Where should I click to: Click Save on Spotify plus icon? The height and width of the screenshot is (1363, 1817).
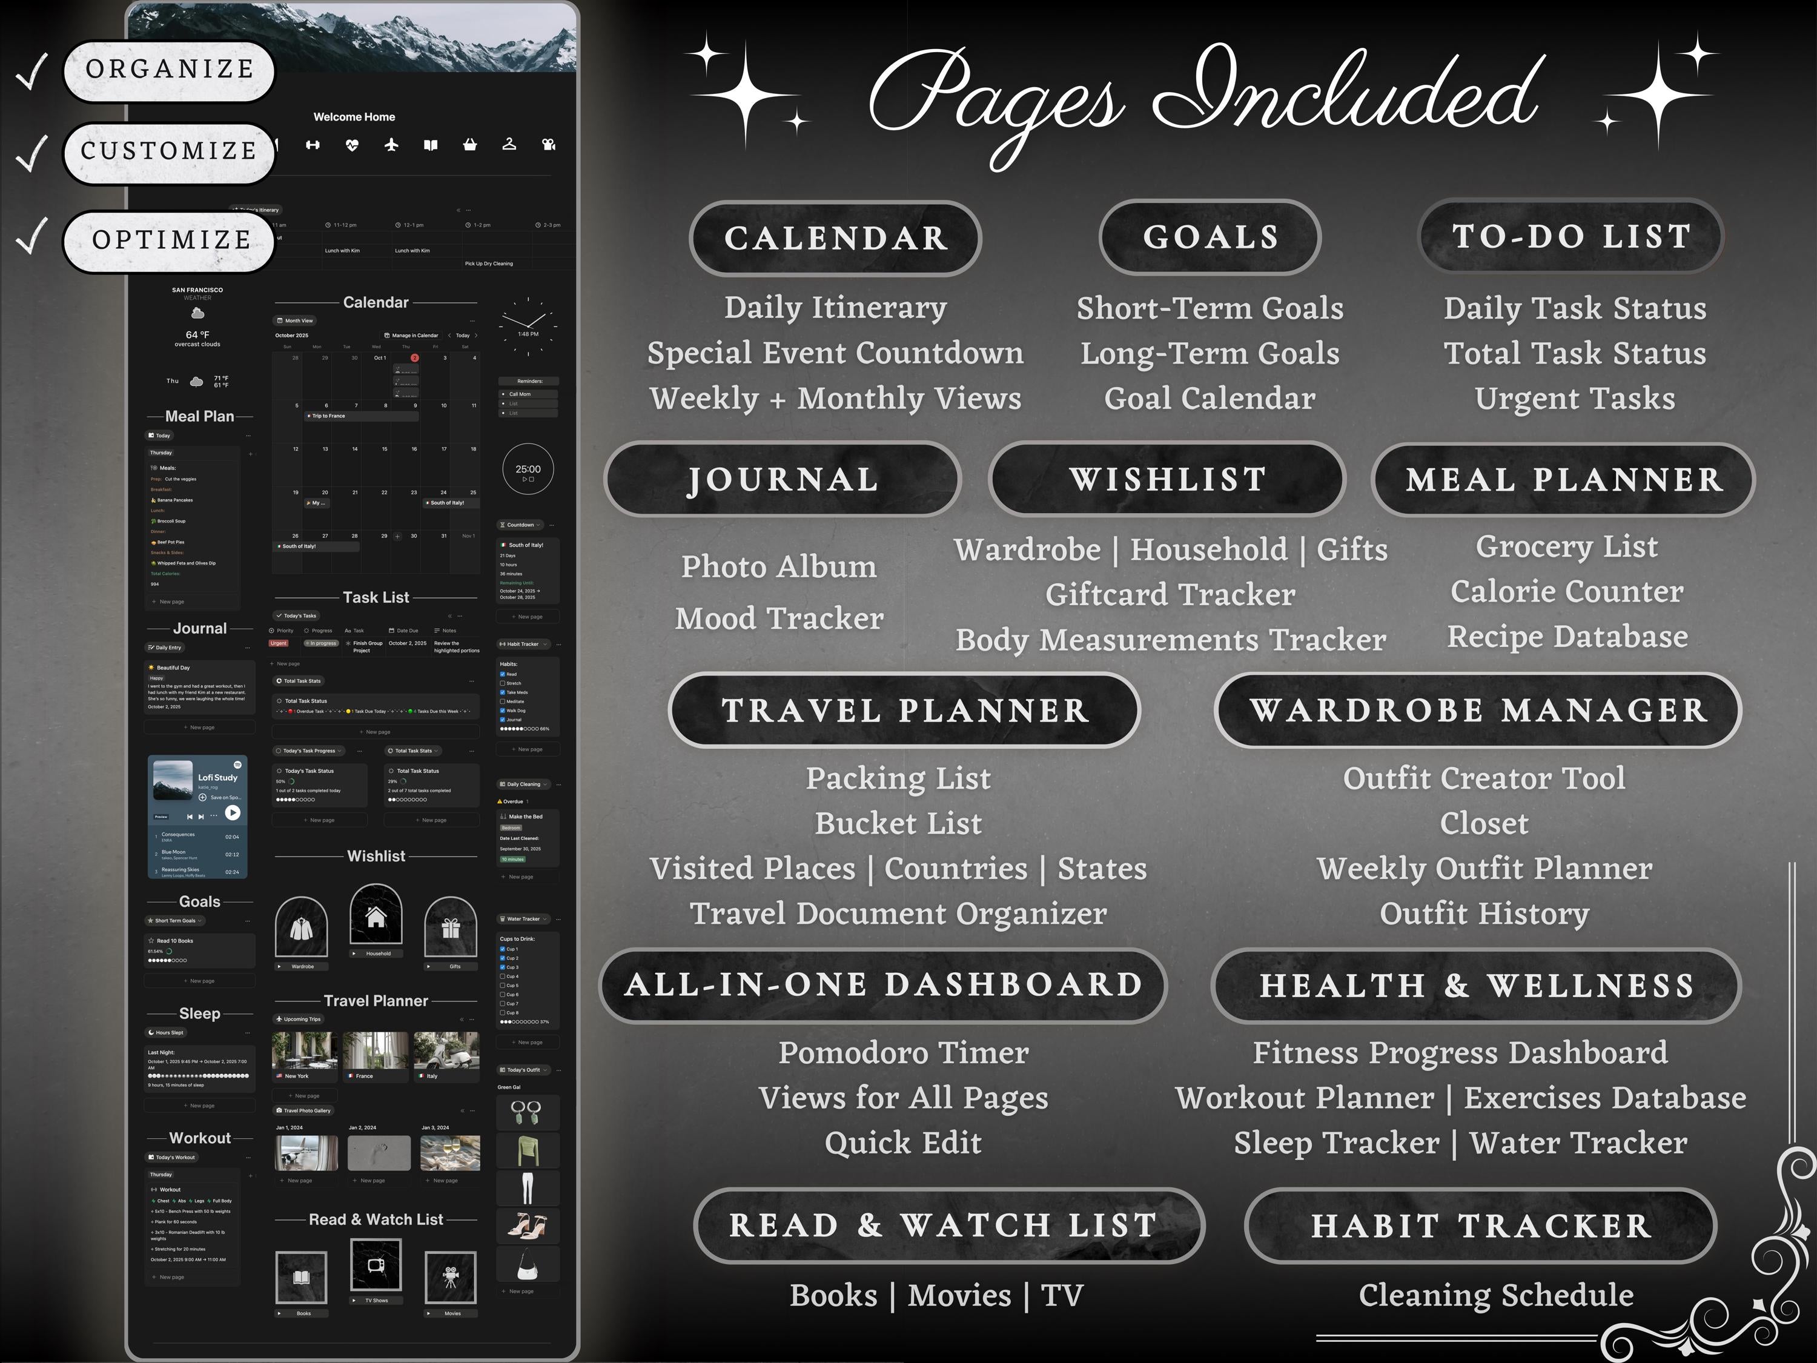[x=202, y=798]
